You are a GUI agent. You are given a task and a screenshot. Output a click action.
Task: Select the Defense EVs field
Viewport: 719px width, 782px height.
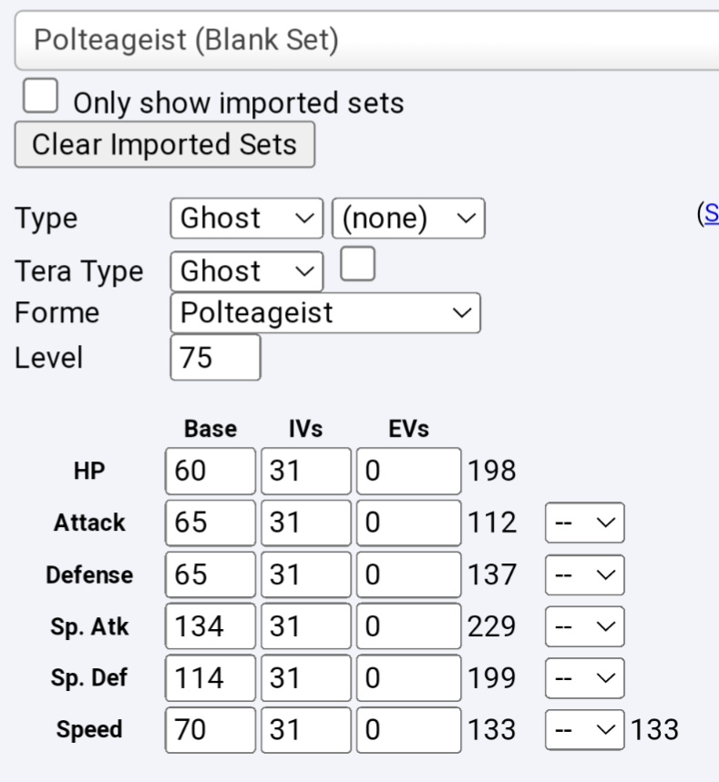(408, 576)
